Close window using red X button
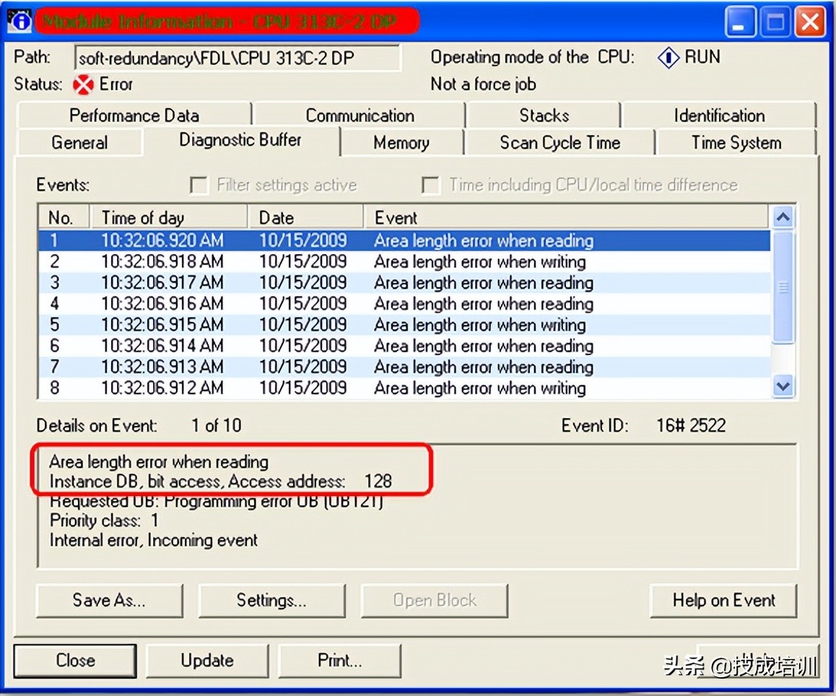 [810, 23]
